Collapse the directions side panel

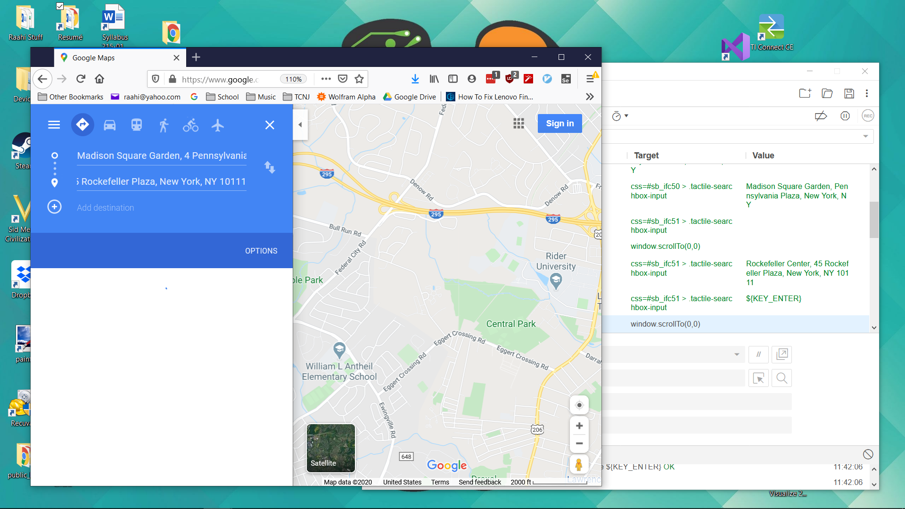[300, 125]
